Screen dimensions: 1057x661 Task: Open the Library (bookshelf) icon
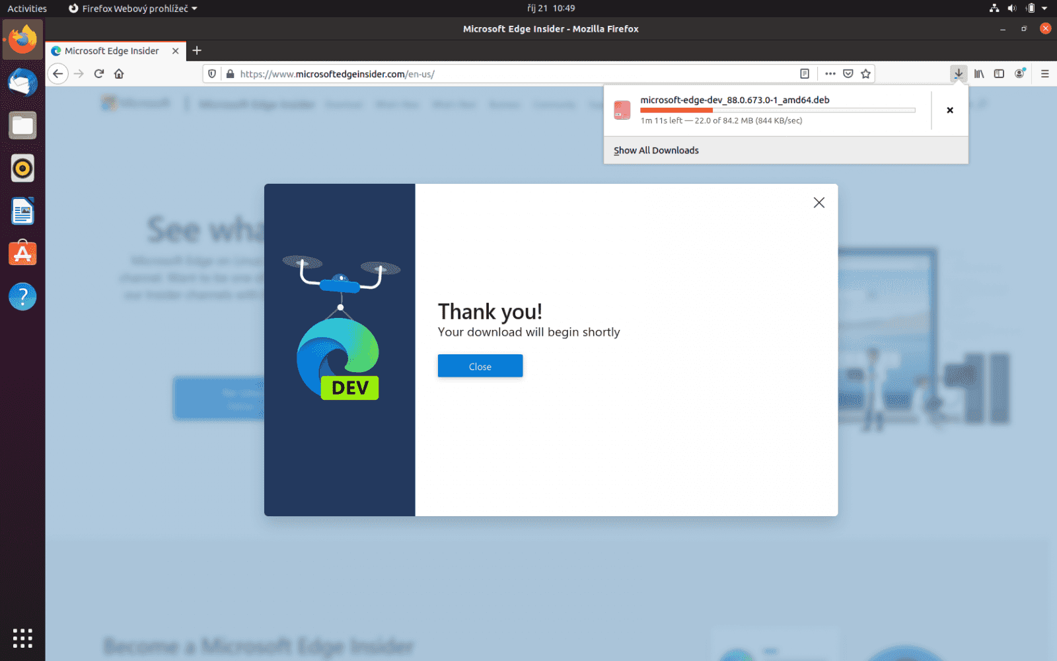click(978, 73)
